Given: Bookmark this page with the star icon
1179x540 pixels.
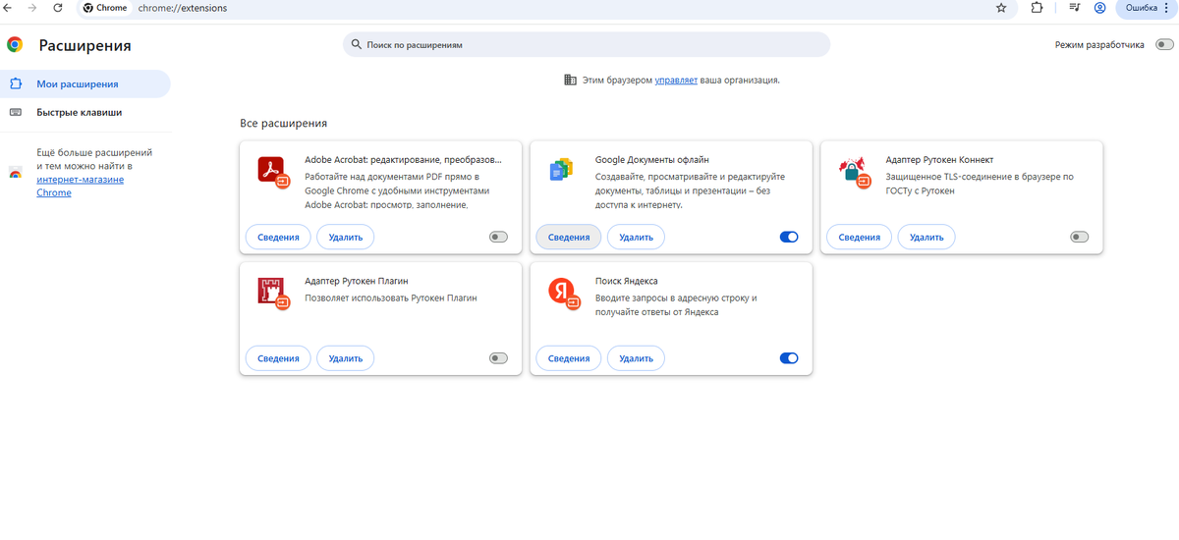Looking at the screenshot, I should pos(1001,8).
